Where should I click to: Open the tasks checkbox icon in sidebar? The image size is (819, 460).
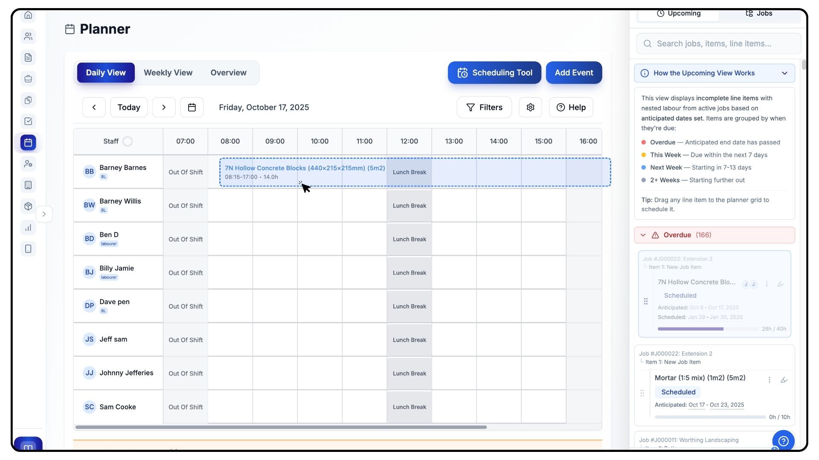click(x=28, y=121)
